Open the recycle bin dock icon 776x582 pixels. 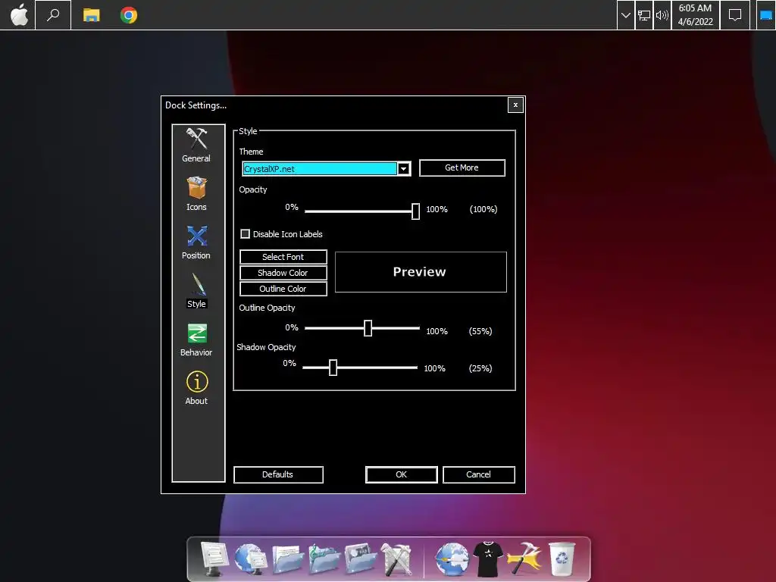pyautogui.click(x=562, y=559)
